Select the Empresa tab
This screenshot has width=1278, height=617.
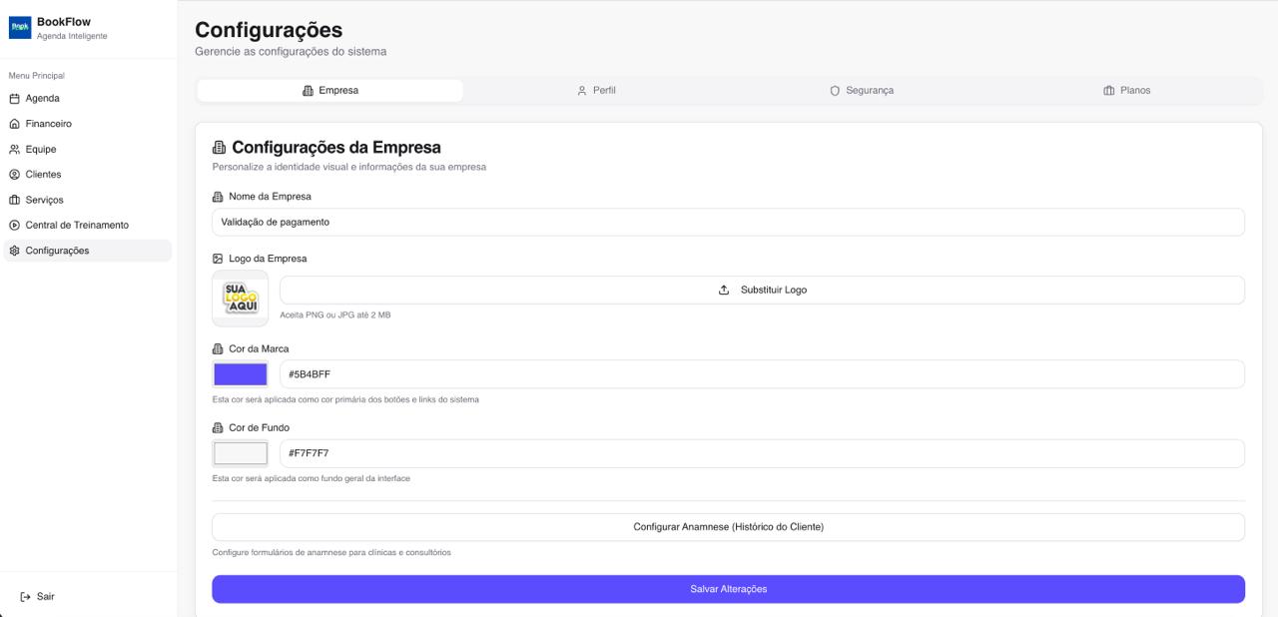point(330,91)
